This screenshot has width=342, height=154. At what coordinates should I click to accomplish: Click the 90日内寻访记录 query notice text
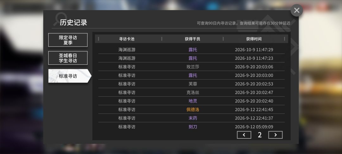pyautogui.click(x=244, y=23)
